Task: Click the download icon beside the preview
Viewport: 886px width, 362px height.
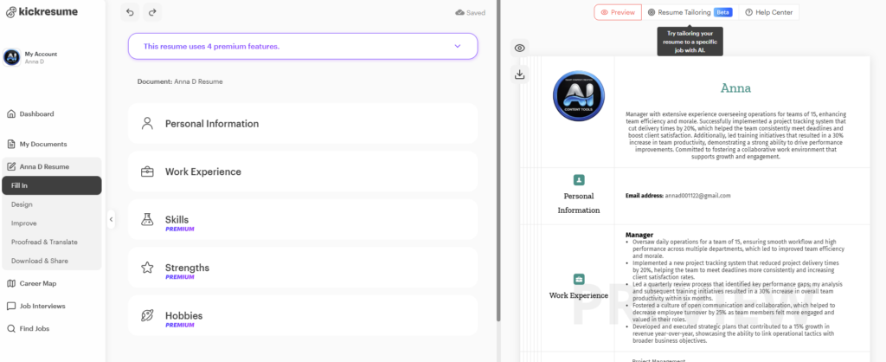Action: click(x=520, y=74)
